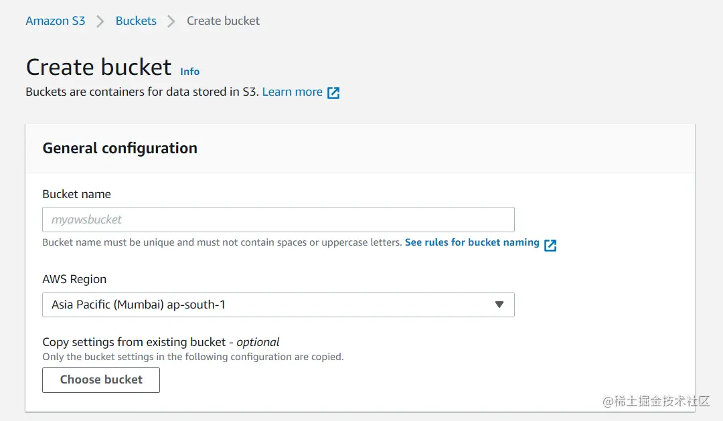Viewport: 723px width, 421px height.
Task: Click the Create bucket page title
Action: (x=98, y=67)
